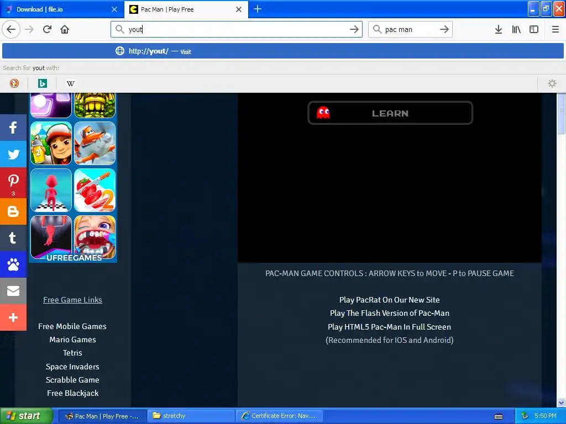Open Play HTML5 Pac-Man In Full Screen
Viewport: 566px width, 424px height.
tap(390, 327)
